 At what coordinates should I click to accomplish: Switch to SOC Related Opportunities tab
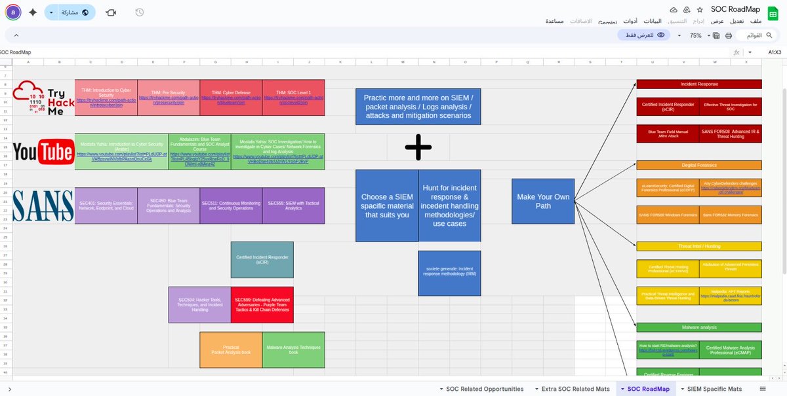click(485, 389)
